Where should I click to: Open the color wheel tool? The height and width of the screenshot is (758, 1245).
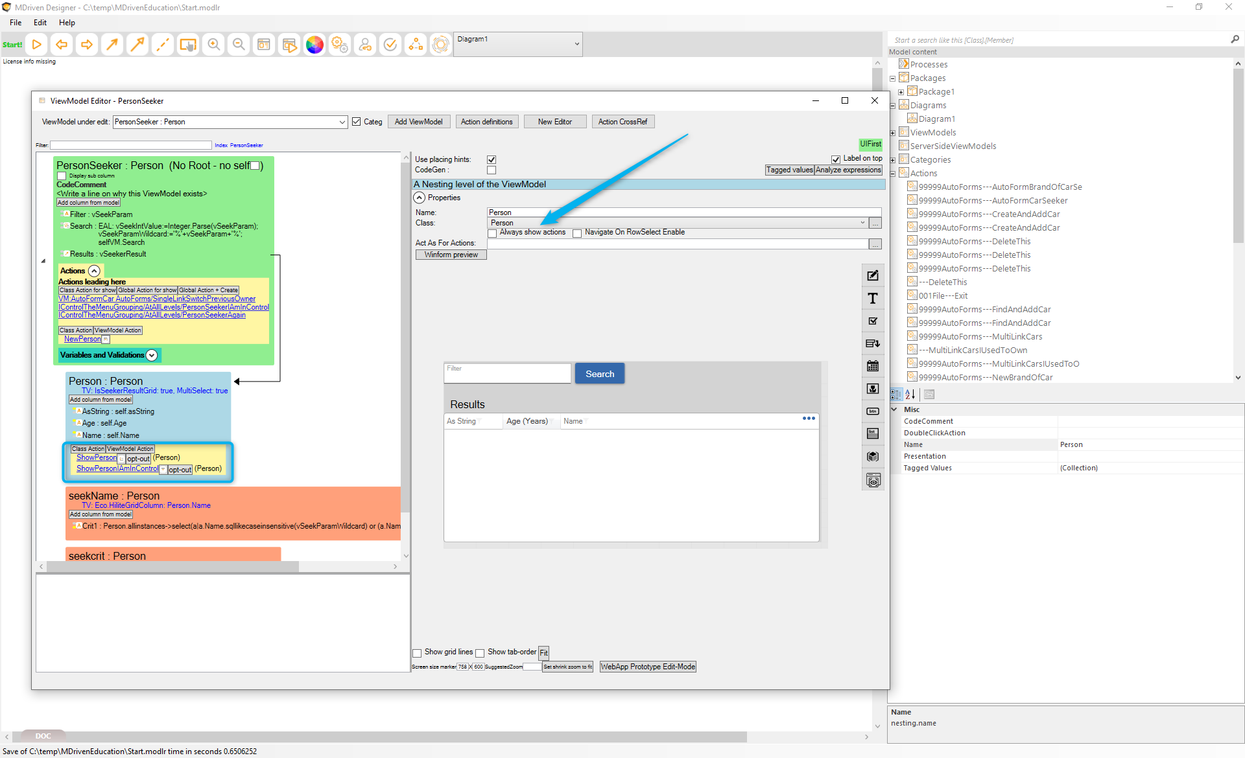(314, 45)
